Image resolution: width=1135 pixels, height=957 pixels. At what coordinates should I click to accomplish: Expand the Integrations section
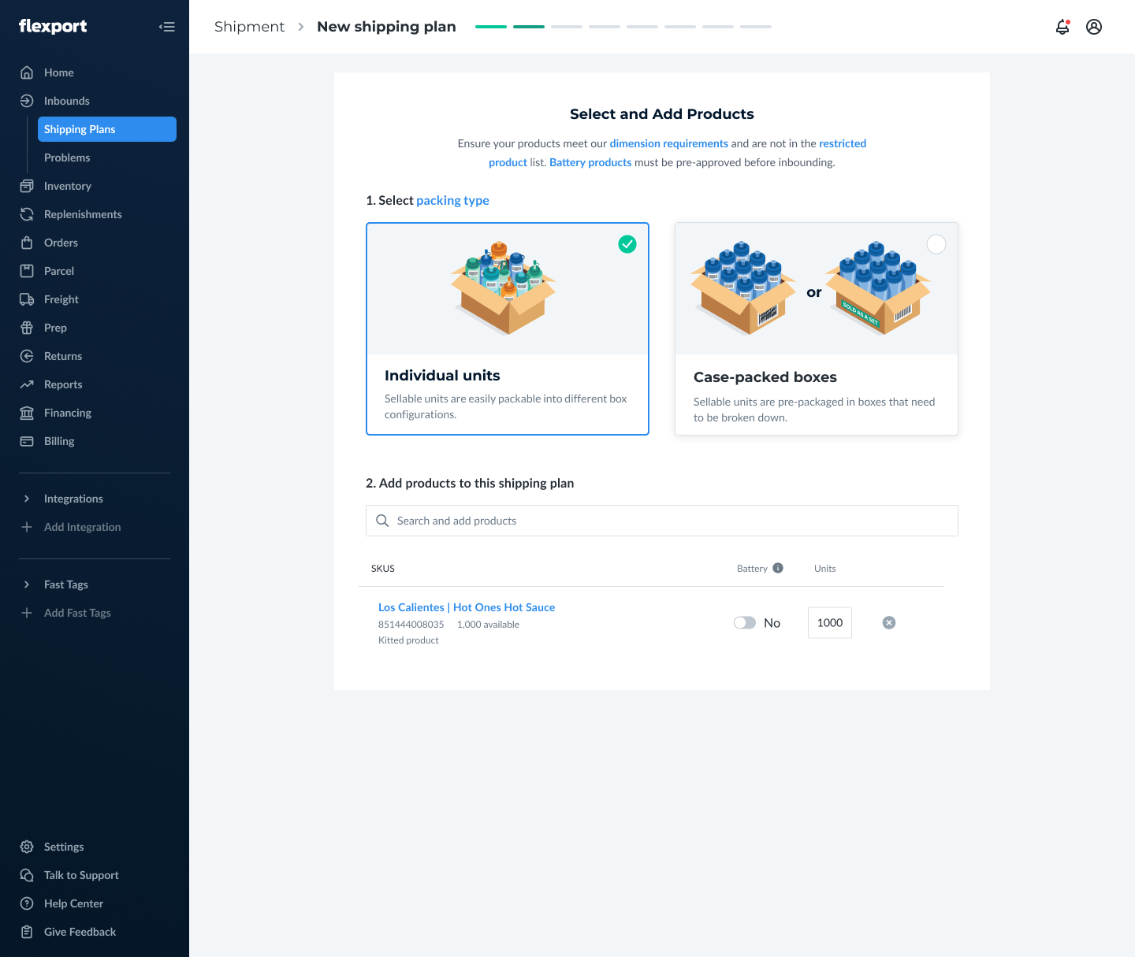click(x=73, y=499)
